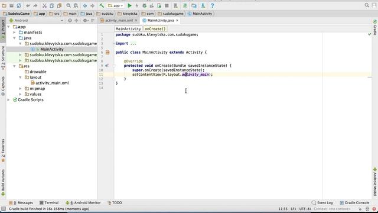
Task: Click the class gutter icon at line 6
Action: (x=107, y=52)
